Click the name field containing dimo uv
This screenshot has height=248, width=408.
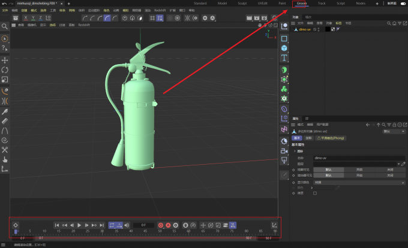359,158
